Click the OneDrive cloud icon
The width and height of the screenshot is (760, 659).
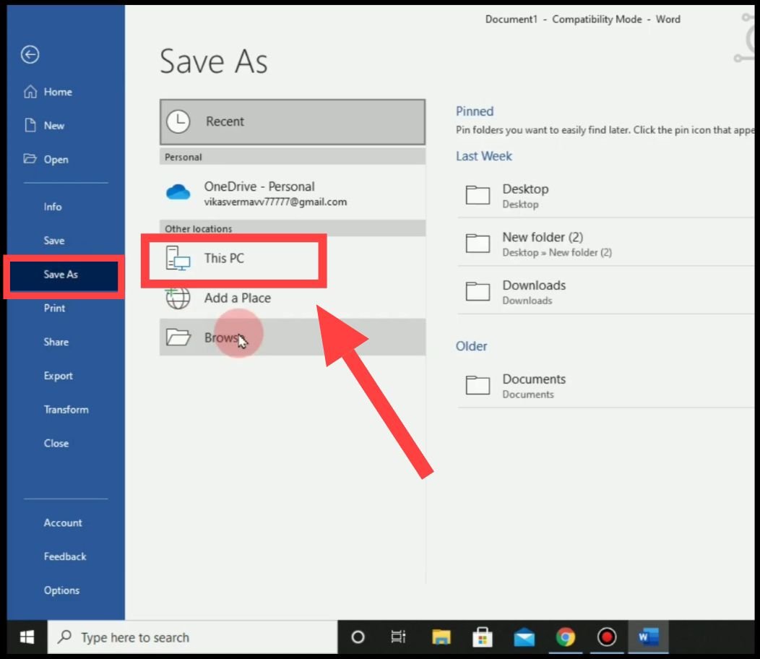(x=178, y=192)
